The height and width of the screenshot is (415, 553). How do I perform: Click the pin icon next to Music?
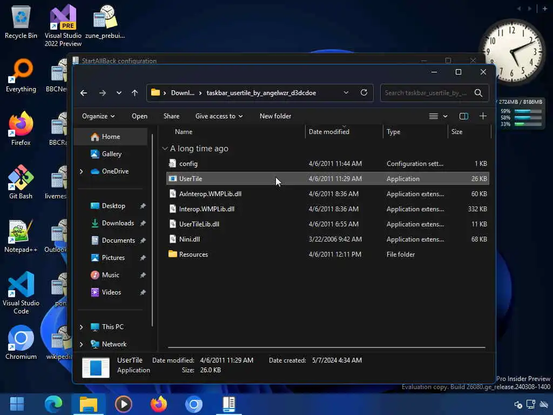(143, 275)
